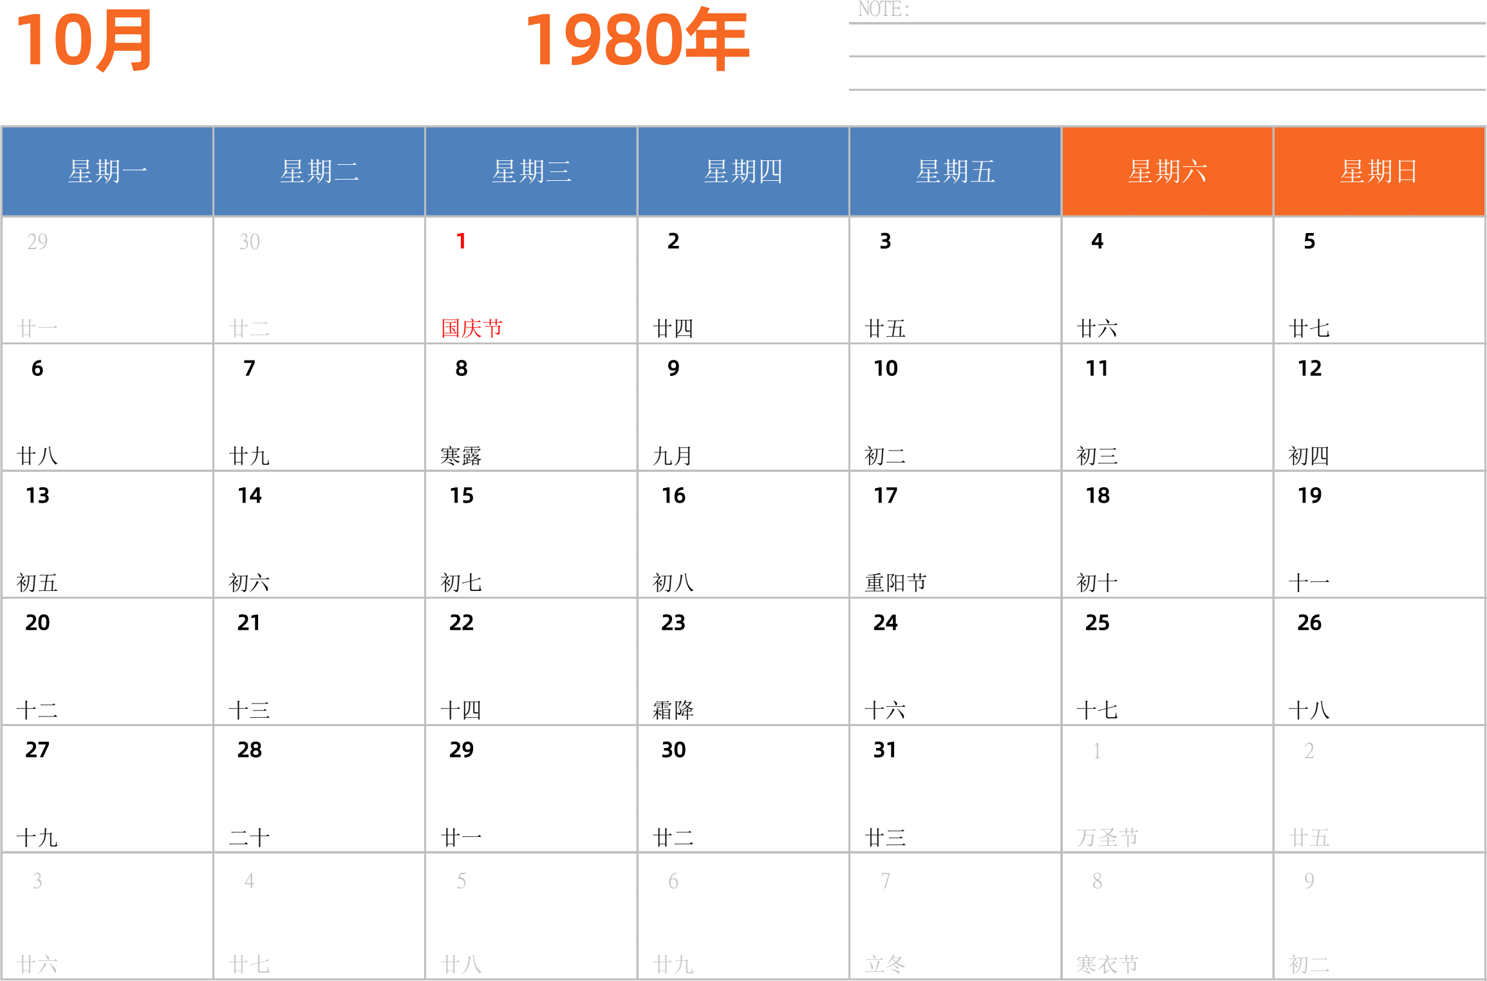Select the bold date 29
1487x981 pixels.
(x=461, y=750)
